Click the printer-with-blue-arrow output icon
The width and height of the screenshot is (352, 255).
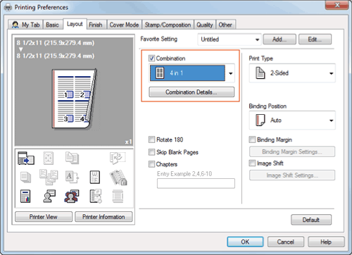(x=26, y=158)
